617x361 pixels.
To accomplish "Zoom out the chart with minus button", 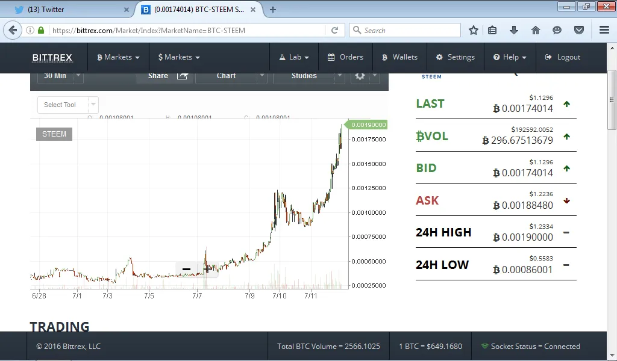I will [x=187, y=269].
